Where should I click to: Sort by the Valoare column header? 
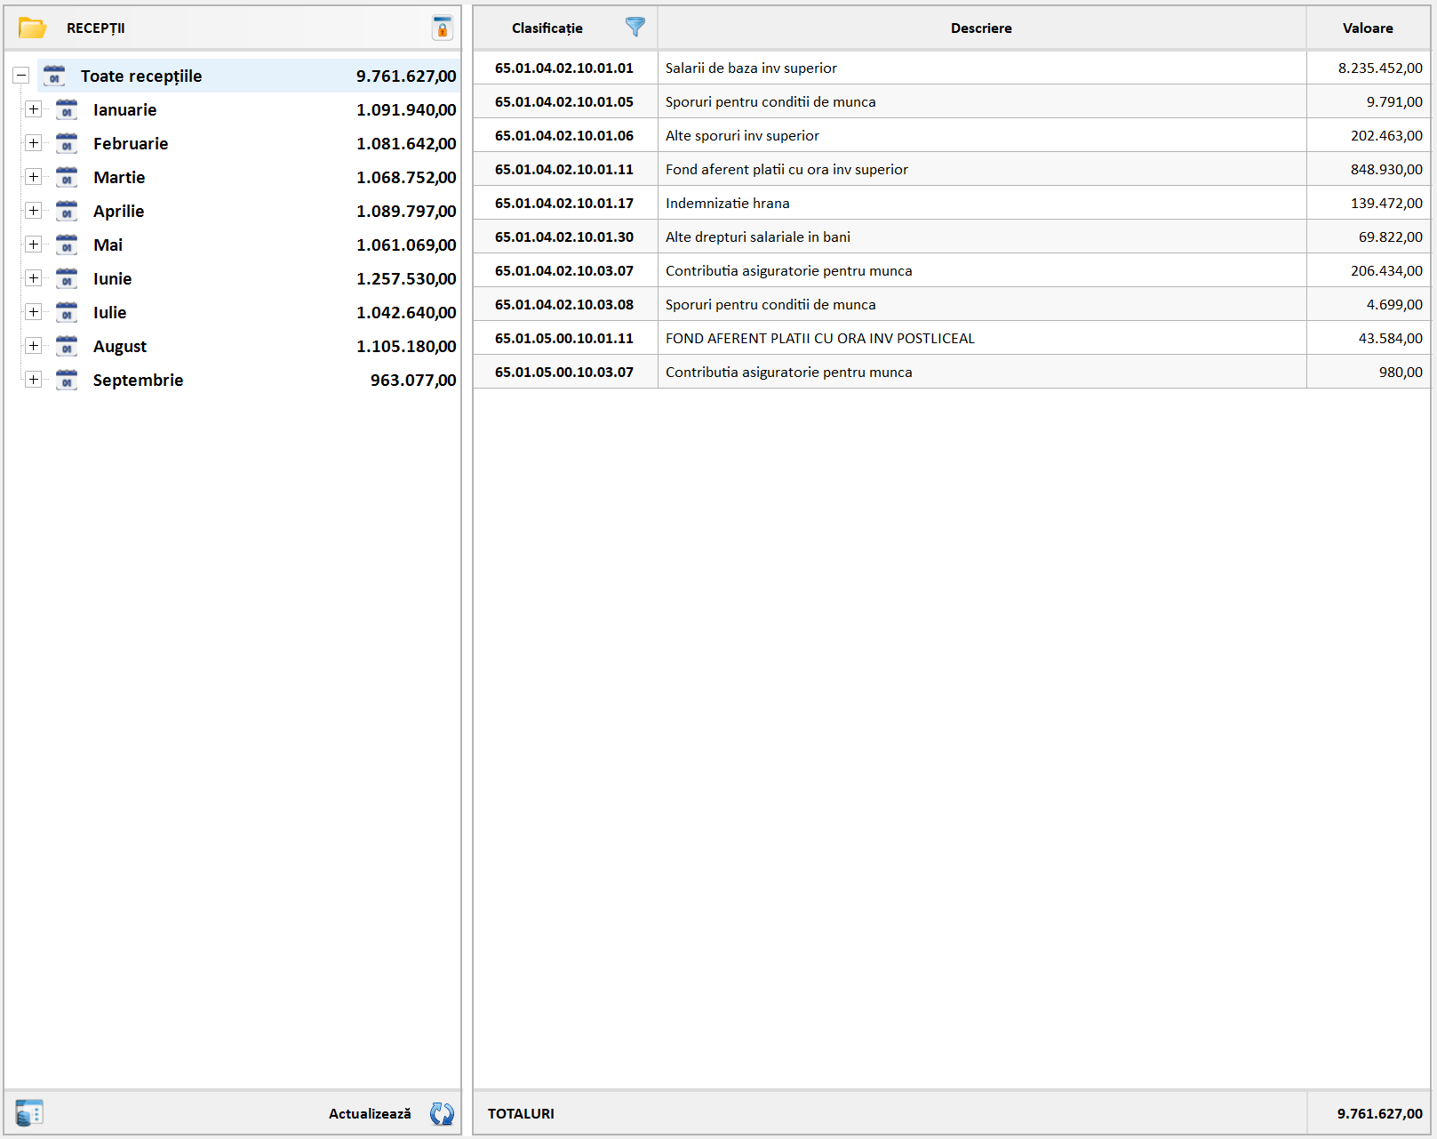[1368, 28]
